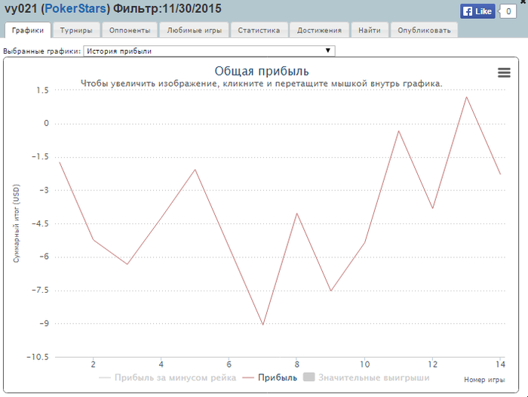Click the profit low point at game 7

263,325
